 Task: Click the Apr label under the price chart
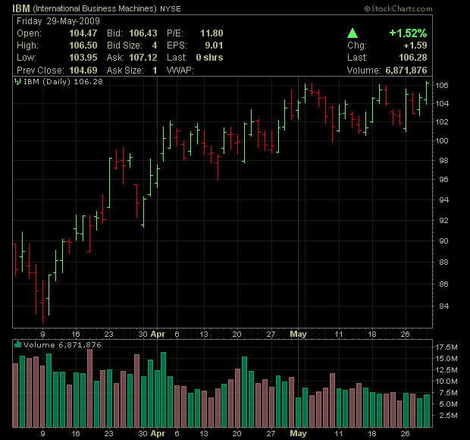point(158,334)
